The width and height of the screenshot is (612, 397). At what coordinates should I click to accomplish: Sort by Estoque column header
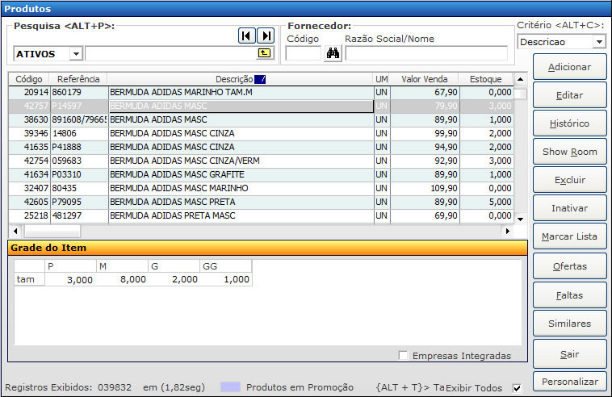[485, 79]
